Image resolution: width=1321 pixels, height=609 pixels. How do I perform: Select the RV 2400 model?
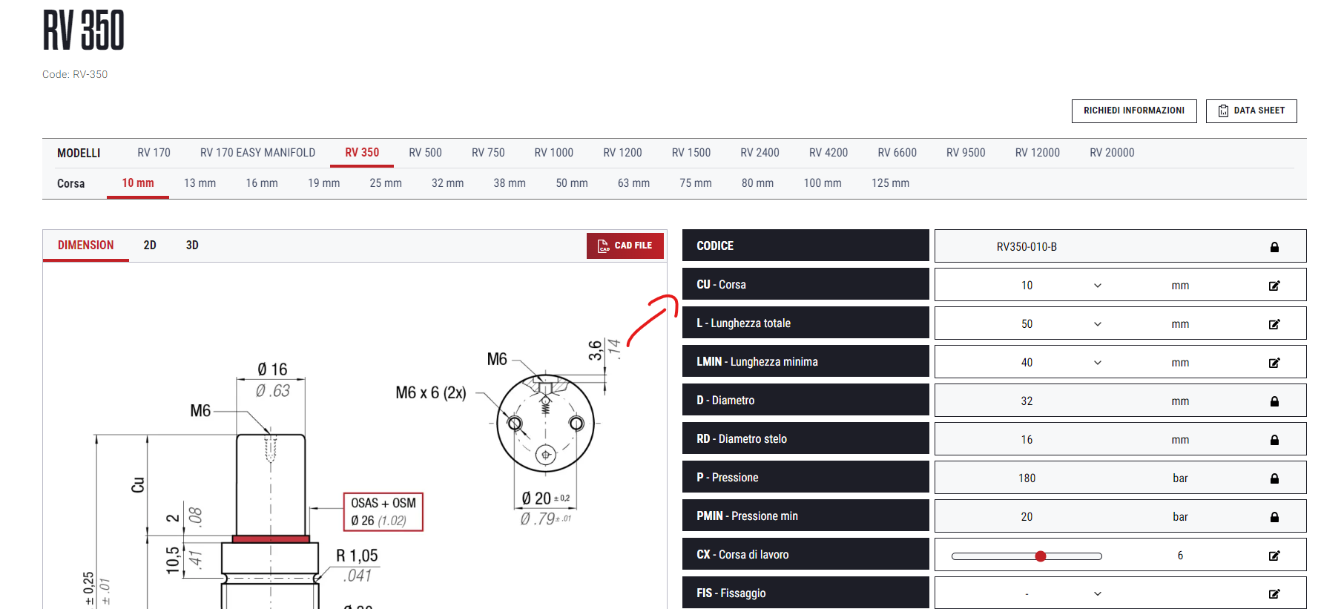760,153
